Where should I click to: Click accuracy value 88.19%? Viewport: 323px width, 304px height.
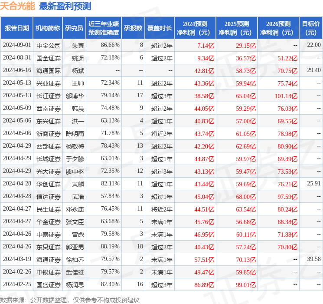pos(110,246)
